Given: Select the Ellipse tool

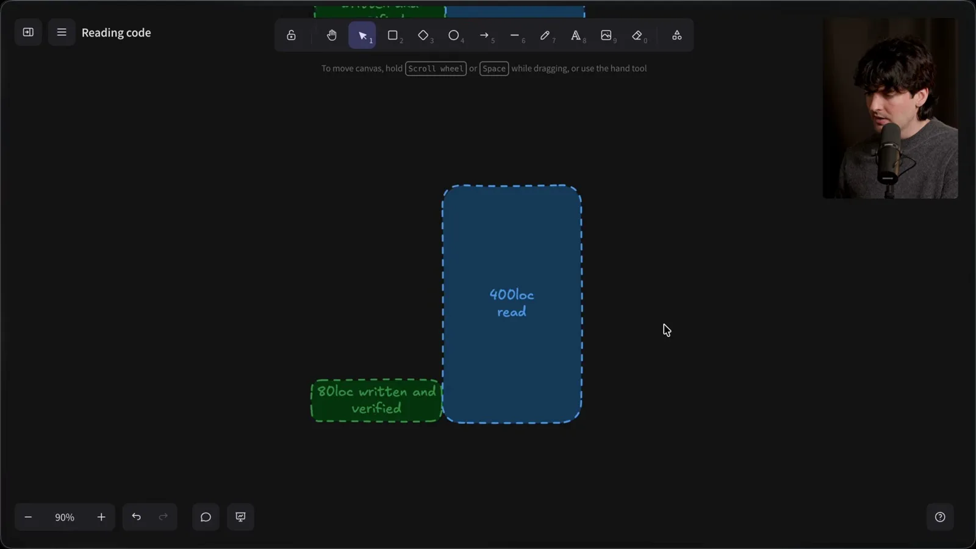Looking at the screenshot, I should pos(454,35).
